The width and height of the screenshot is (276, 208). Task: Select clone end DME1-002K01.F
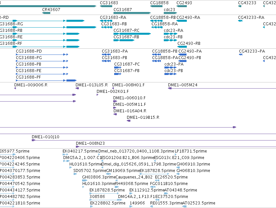click(113, 92)
